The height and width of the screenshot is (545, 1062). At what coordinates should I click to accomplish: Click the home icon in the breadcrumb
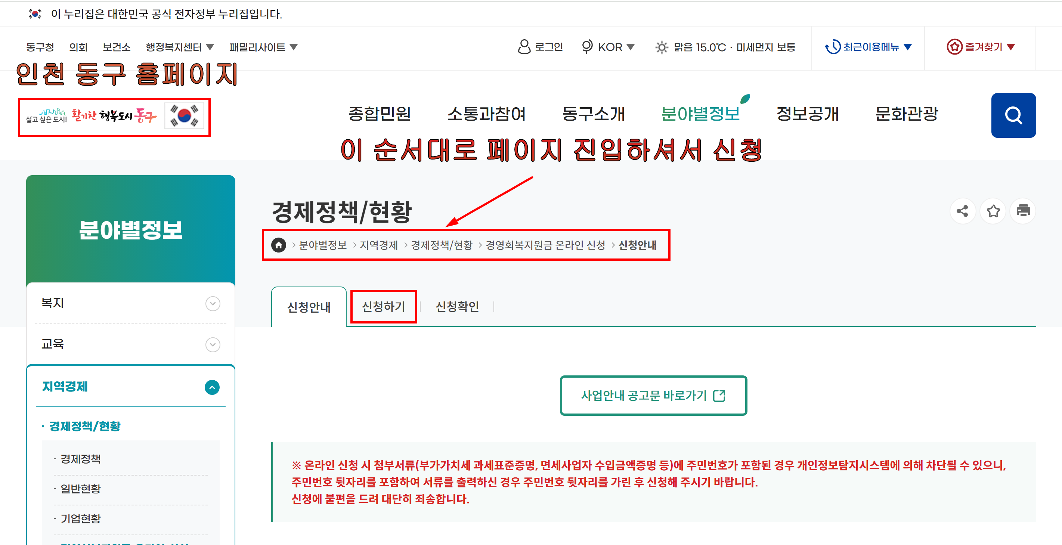tap(279, 245)
